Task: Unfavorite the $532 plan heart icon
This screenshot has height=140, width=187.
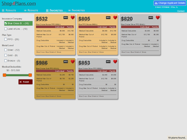Action: [x=73, y=17]
